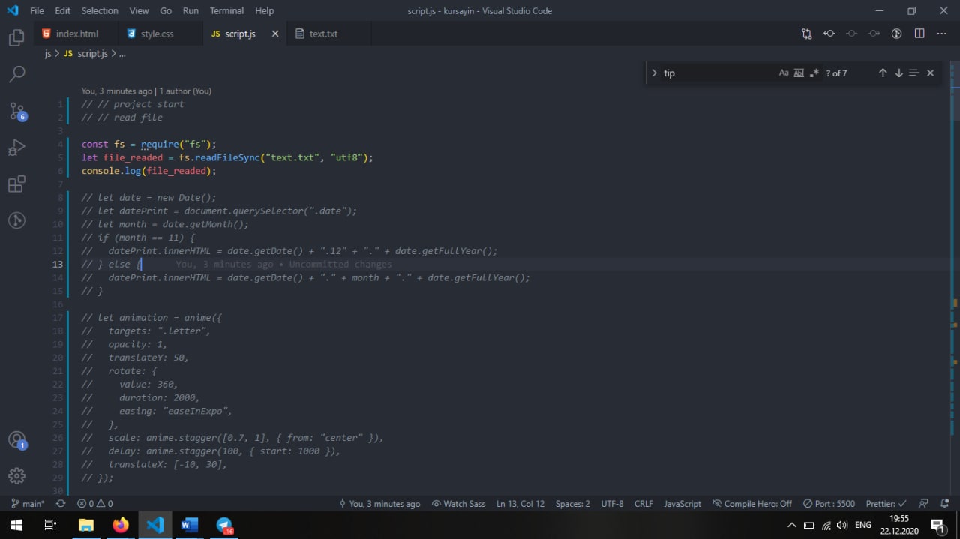Click the Synchronize Changes icon in status bar
960x539 pixels.
pyautogui.click(x=61, y=504)
